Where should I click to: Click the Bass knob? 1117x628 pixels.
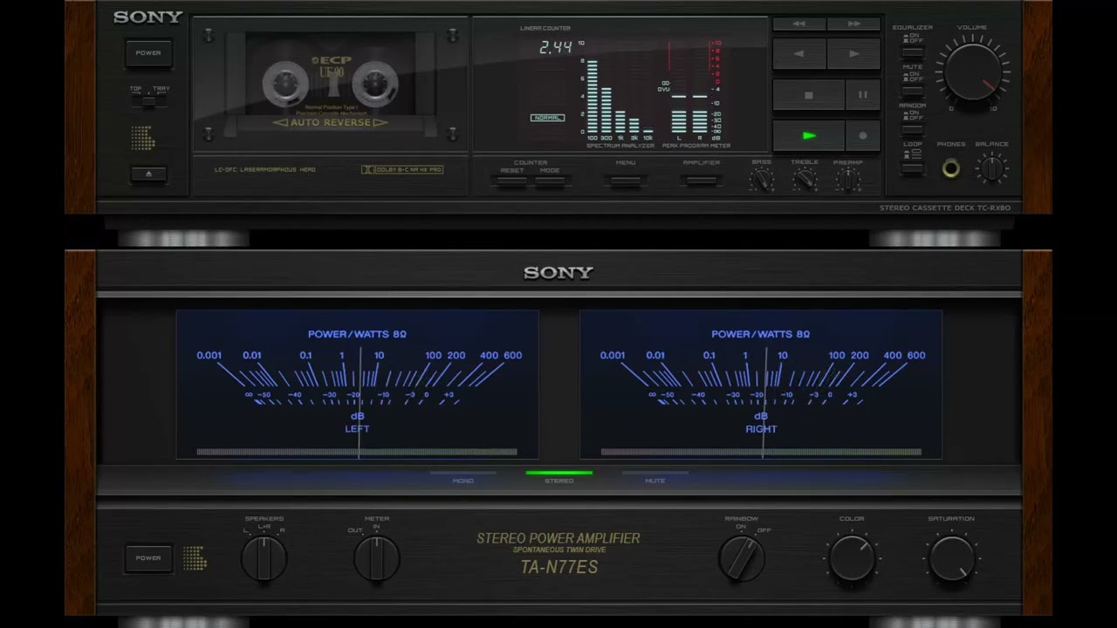(762, 180)
